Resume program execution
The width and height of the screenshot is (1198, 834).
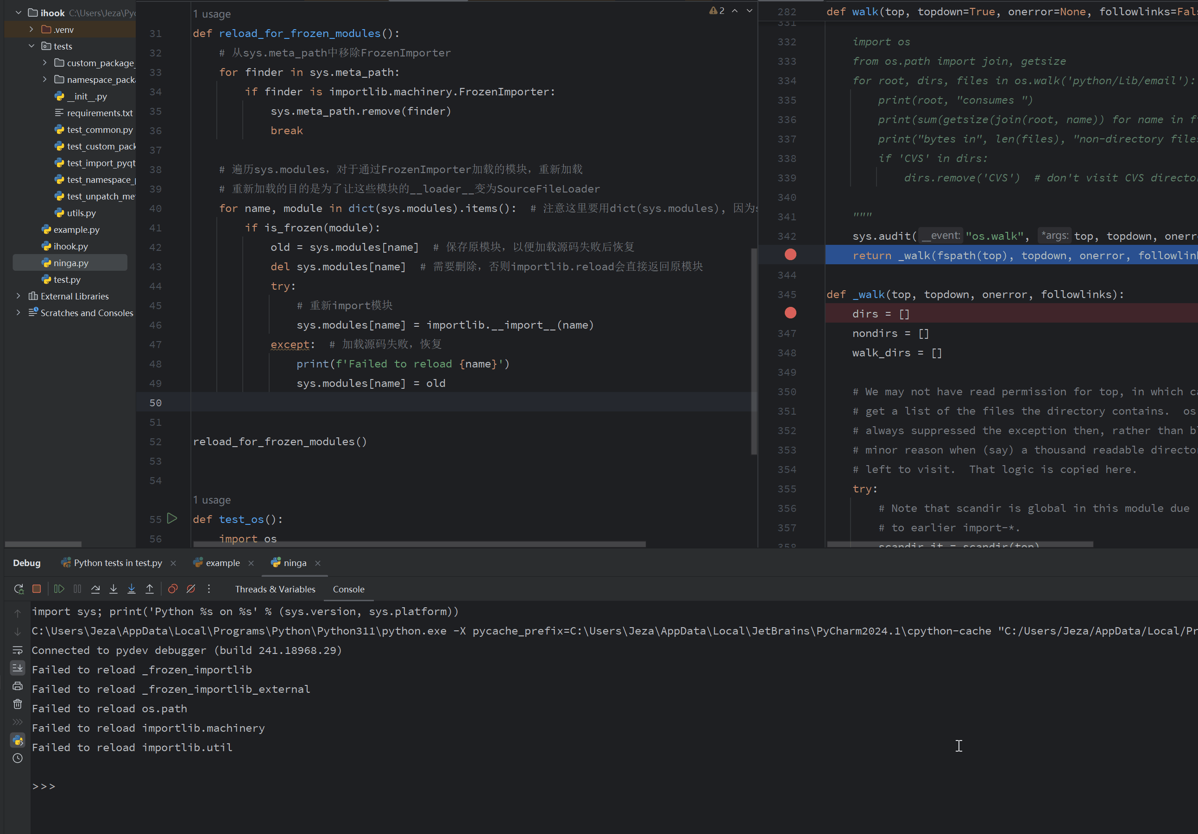(59, 589)
